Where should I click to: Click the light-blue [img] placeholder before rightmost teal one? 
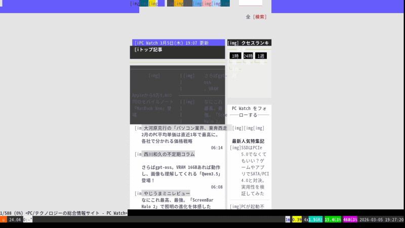[x=216, y=4]
